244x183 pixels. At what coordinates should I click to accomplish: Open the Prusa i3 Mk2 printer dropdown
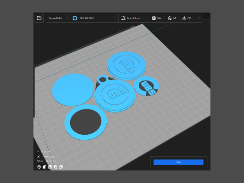point(58,18)
